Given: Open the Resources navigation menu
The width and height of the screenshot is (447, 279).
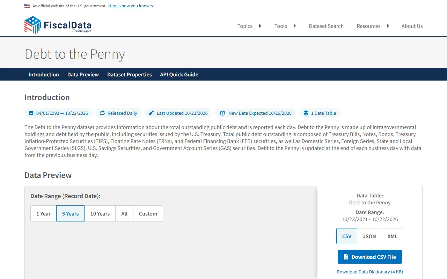Looking at the screenshot, I should (368, 26).
